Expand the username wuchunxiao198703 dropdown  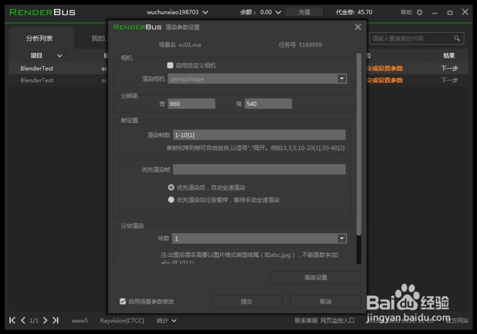205,12
